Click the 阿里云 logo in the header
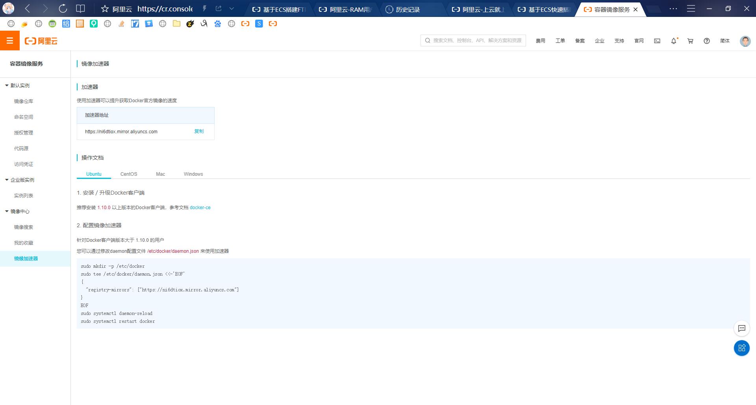 tap(41, 41)
